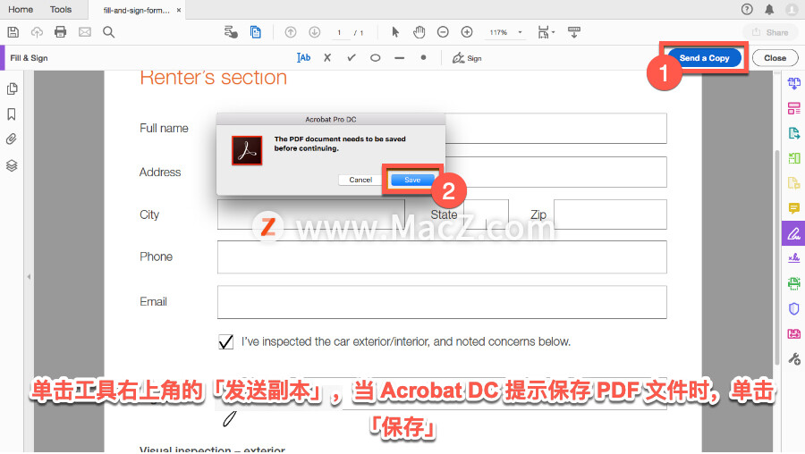The height and width of the screenshot is (454, 805).
Task: Open the attachments paperclip panel
Action: (x=12, y=139)
